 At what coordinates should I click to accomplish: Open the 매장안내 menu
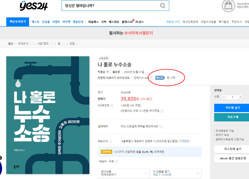coord(78,22)
